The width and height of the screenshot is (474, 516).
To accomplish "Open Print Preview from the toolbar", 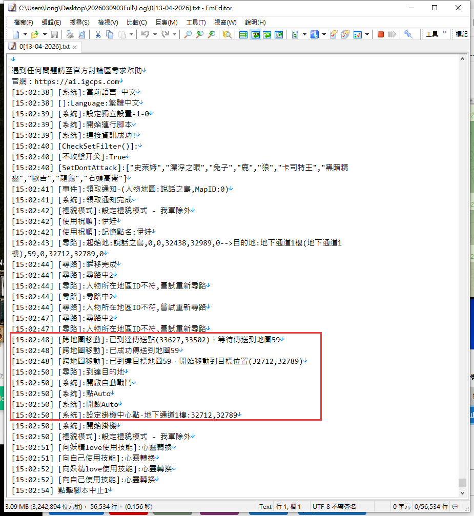I will pyautogui.click(x=81, y=34).
